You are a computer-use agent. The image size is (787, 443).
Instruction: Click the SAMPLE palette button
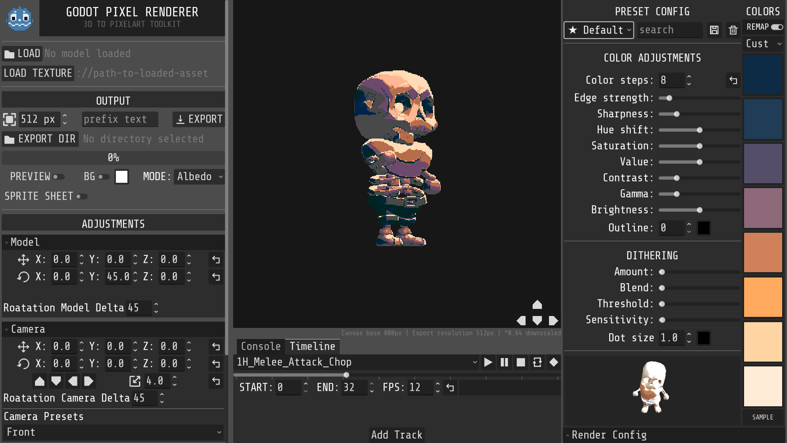[763, 417]
